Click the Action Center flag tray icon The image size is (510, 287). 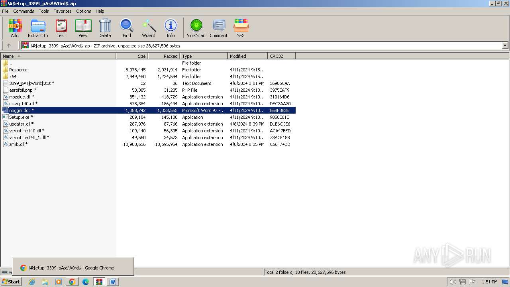click(472, 282)
